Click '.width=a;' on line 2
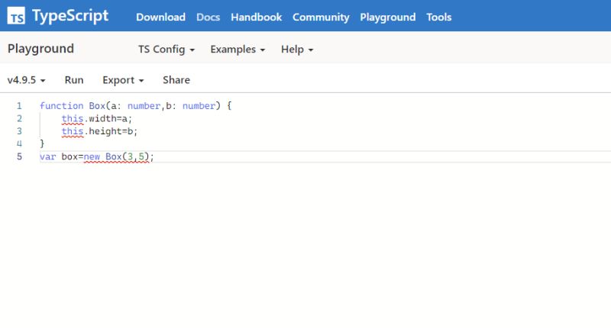The image size is (611, 328). [108, 119]
